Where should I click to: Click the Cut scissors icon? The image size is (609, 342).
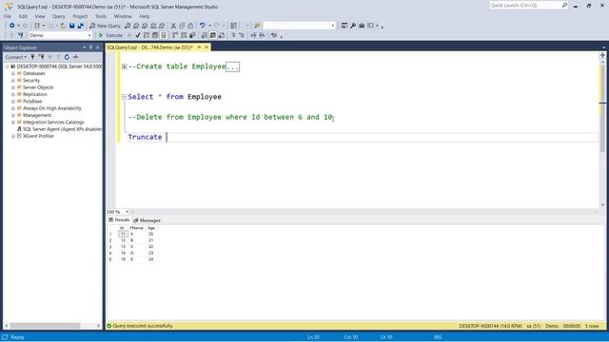click(173, 26)
